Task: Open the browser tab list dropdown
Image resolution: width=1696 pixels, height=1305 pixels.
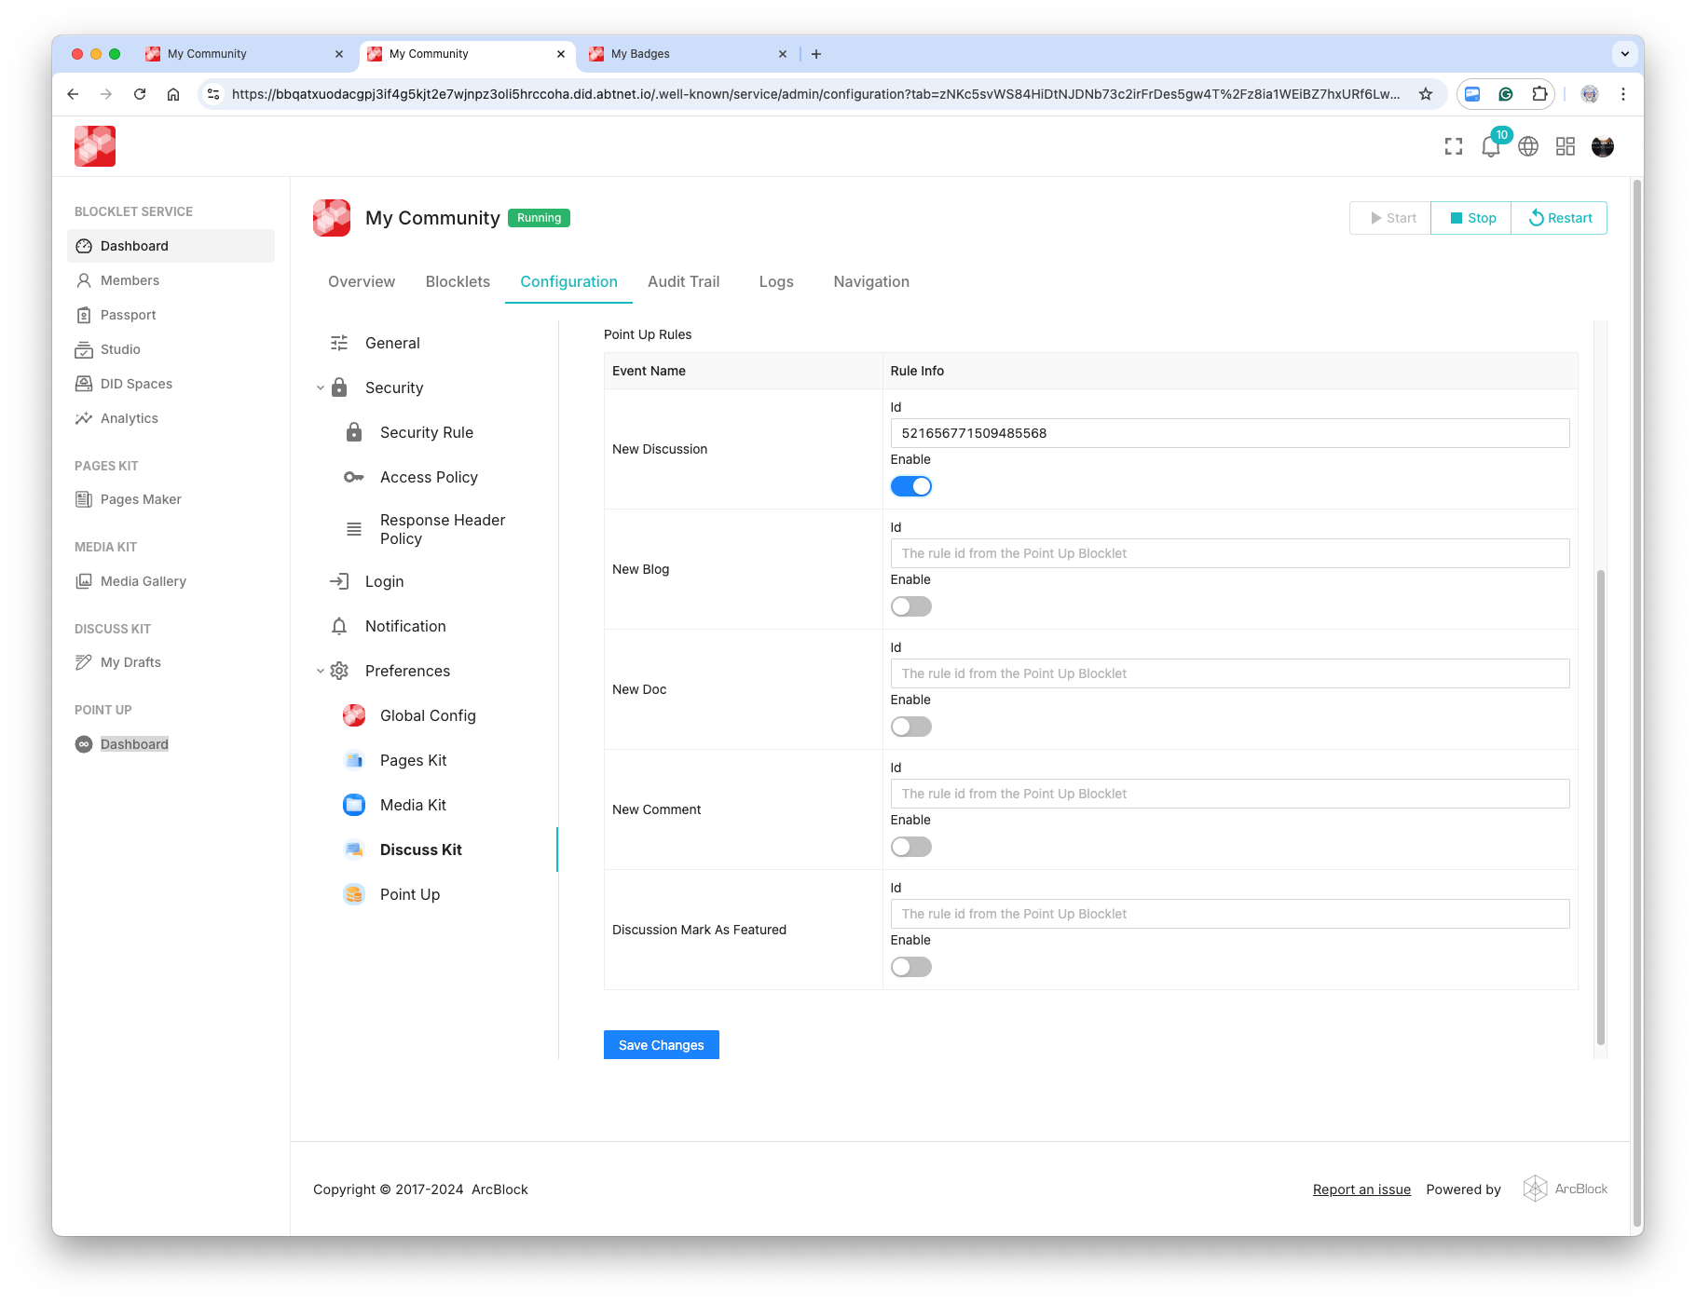Action: tap(1624, 54)
